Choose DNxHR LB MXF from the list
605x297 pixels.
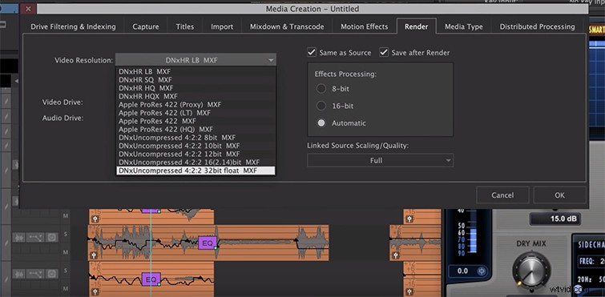(x=196, y=72)
